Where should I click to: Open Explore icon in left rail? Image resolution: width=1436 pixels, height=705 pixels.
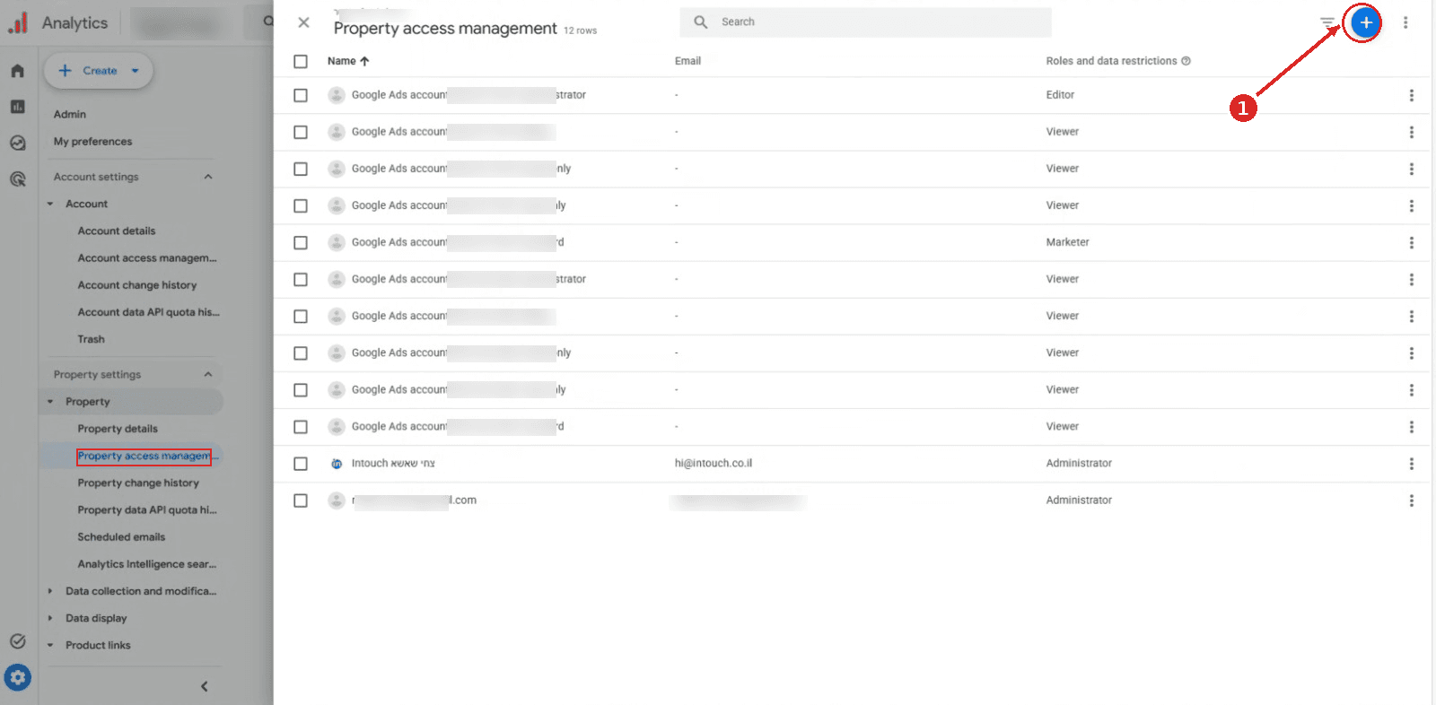click(17, 143)
